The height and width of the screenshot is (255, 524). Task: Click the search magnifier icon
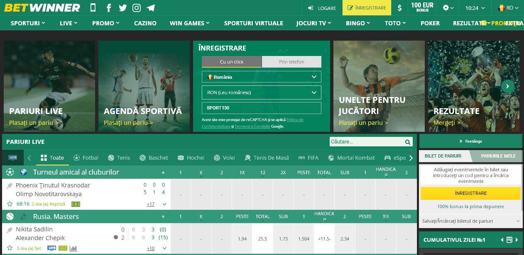pos(408,142)
